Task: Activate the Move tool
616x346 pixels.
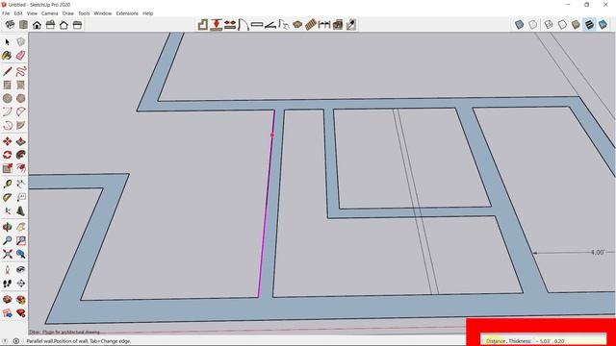Action: point(7,141)
